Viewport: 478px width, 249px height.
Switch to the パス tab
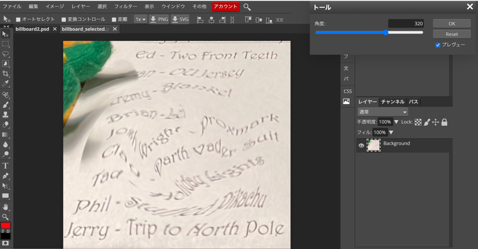[413, 102]
